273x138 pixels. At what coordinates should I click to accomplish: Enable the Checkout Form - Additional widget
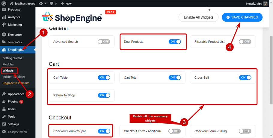[x=175, y=131]
